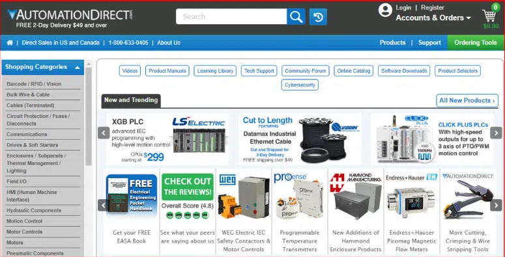Image resolution: width=505 pixels, height=257 pixels.
Task: Select Motor Controls category
Action: tap(24, 232)
